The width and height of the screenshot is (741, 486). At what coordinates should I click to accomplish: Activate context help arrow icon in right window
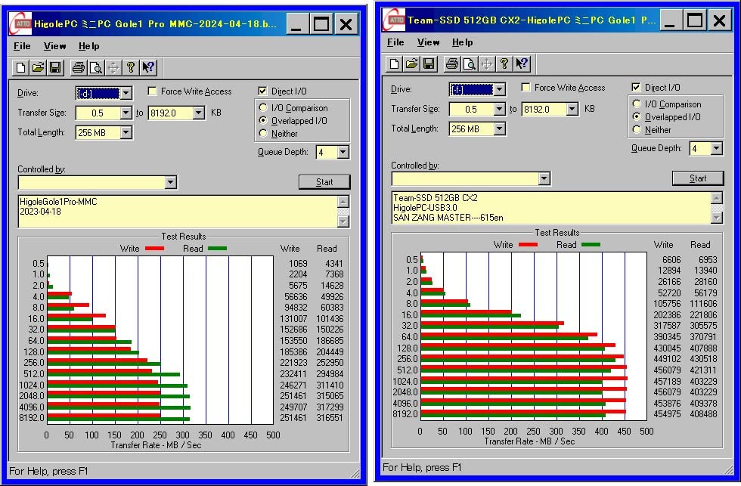[522, 63]
